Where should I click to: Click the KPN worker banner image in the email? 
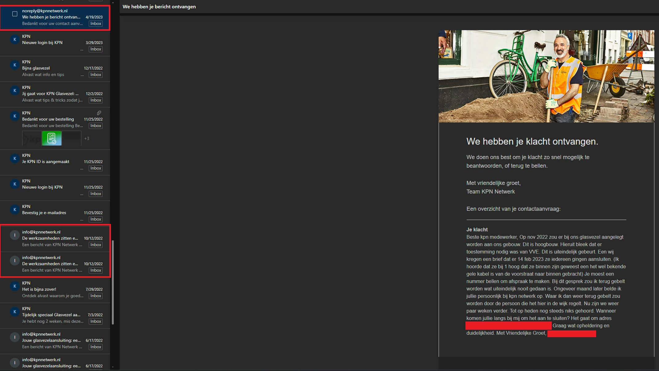tap(546, 76)
